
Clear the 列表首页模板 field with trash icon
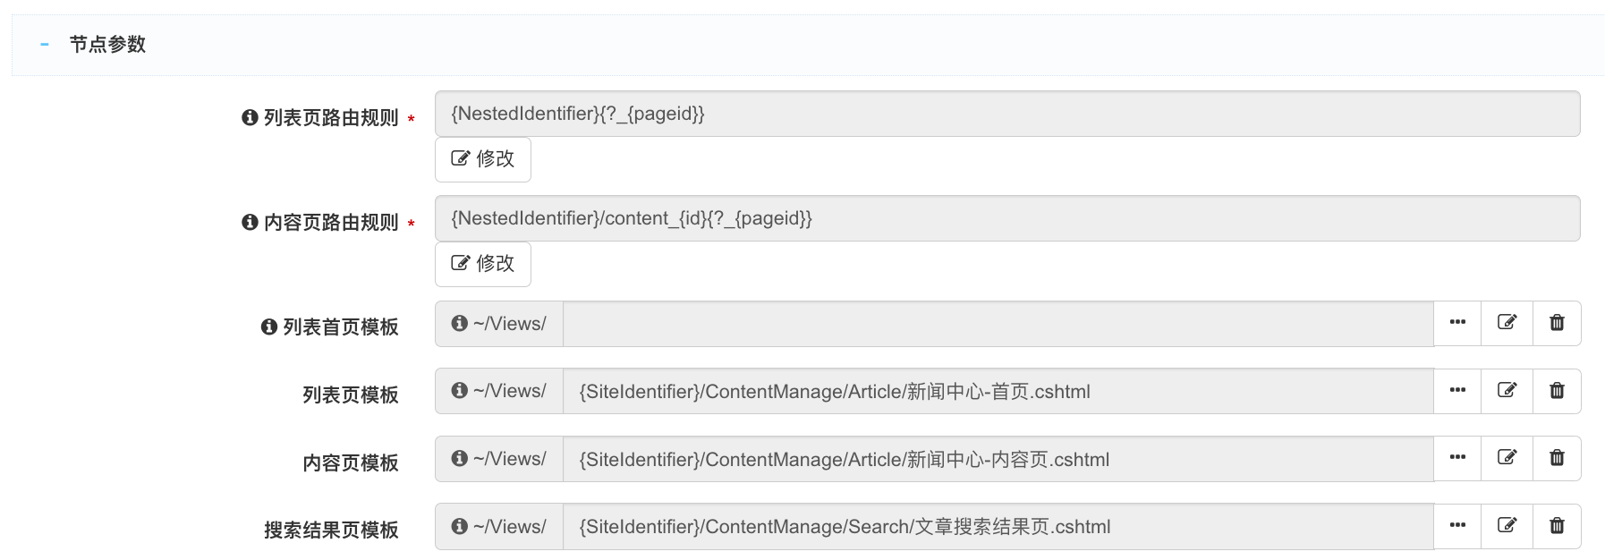click(x=1557, y=323)
